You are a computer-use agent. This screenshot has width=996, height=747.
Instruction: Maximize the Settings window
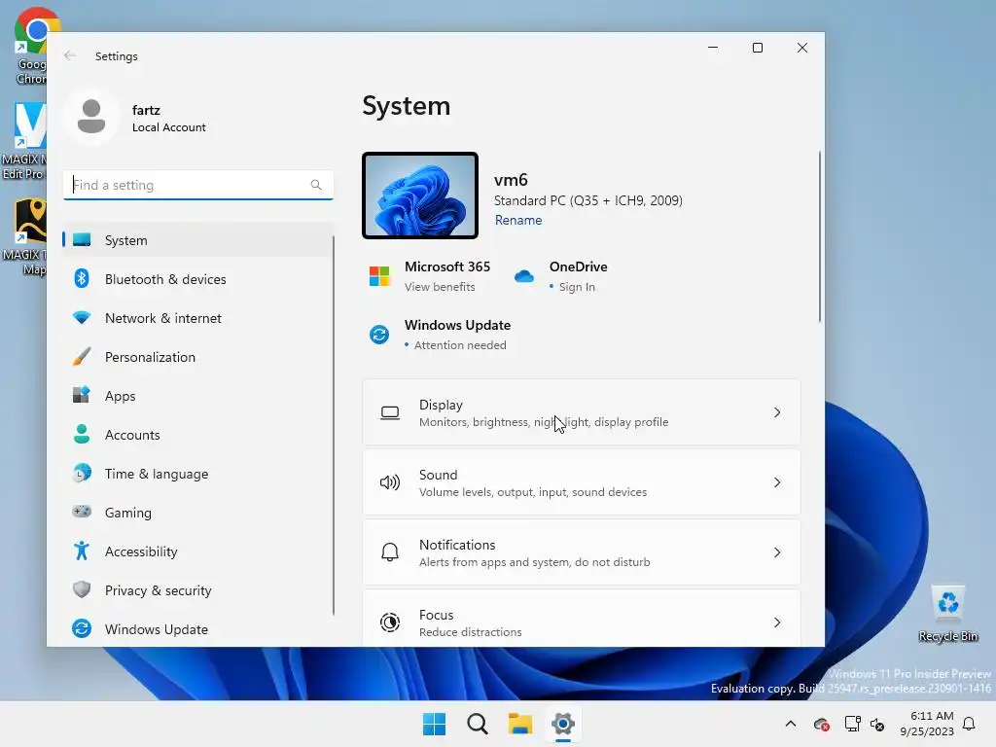coord(757,48)
